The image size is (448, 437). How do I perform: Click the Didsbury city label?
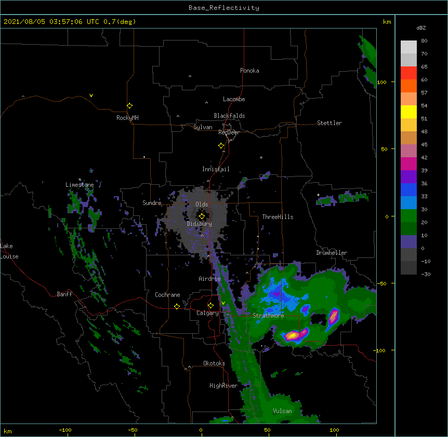point(200,224)
